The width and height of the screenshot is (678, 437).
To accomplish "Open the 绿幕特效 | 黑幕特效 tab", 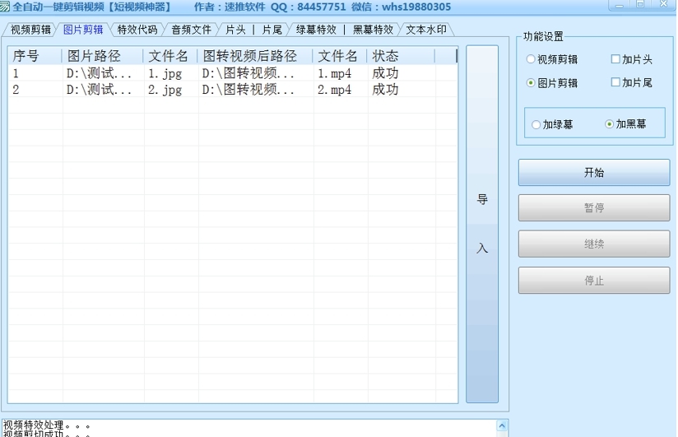I will tap(344, 30).
